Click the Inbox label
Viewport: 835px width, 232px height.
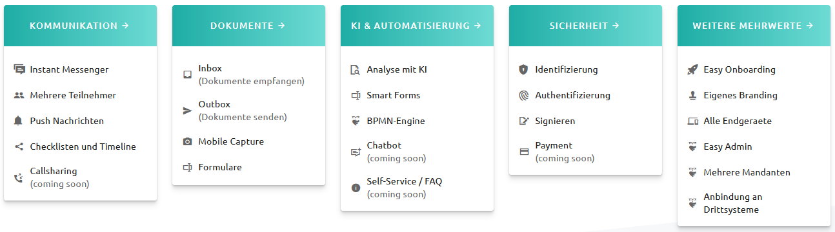point(210,68)
